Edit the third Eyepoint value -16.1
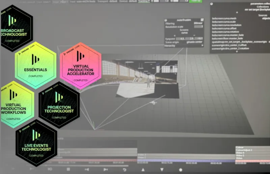The height and width of the screenshot is (174, 270). (198, 38)
